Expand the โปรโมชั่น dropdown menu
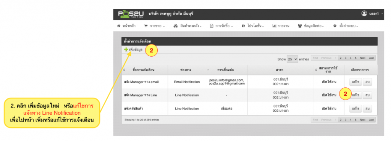The height and width of the screenshot is (141, 391). point(253,26)
